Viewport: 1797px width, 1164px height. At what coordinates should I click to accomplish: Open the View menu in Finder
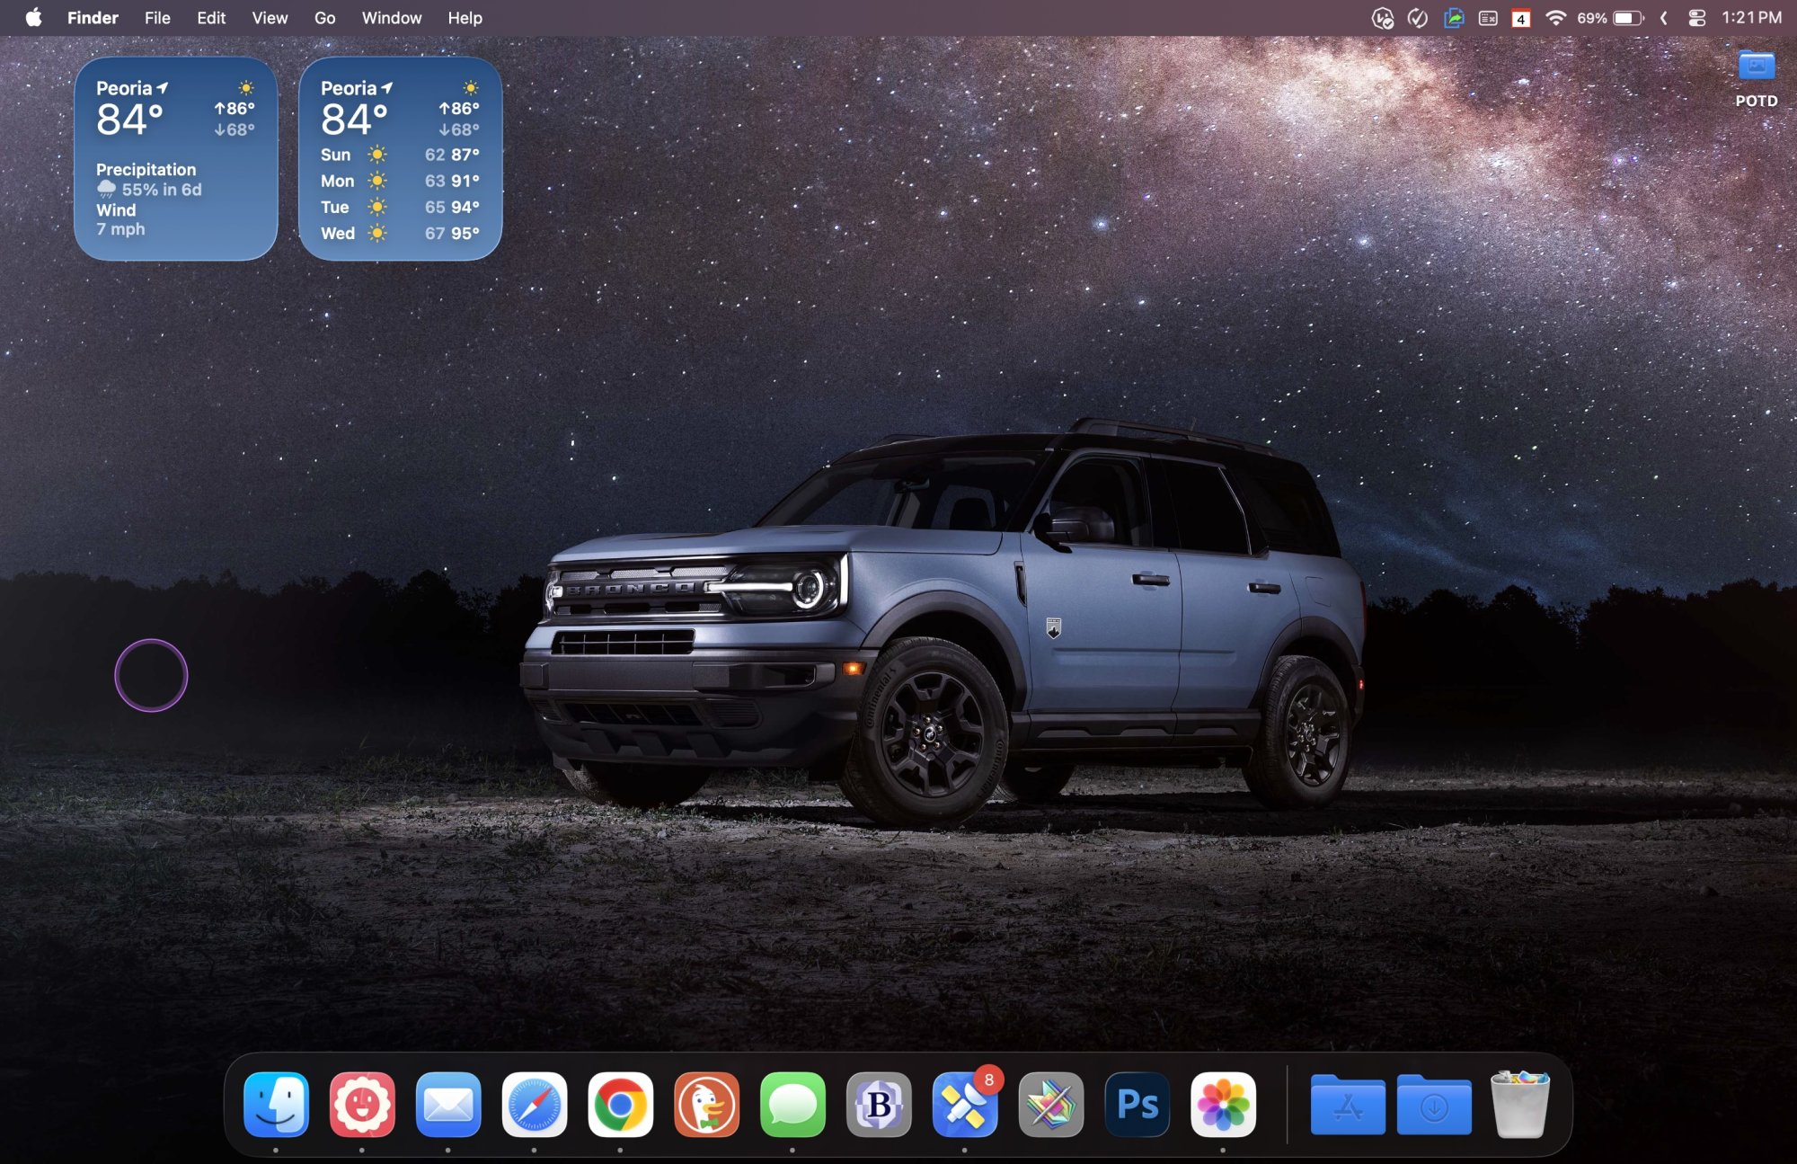(270, 18)
